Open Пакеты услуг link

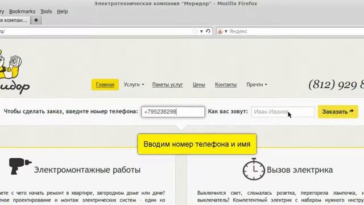point(167,85)
